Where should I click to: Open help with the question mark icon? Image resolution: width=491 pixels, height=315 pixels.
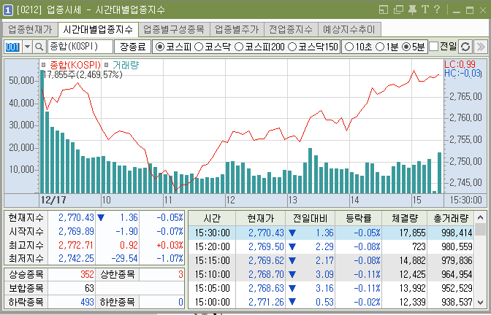pyautogui.click(x=437, y=9)
